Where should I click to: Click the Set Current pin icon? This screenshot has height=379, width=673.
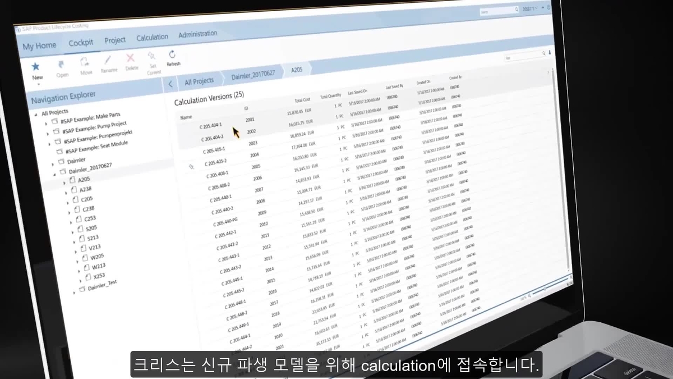pyautogui.click(x=152, y=56)
